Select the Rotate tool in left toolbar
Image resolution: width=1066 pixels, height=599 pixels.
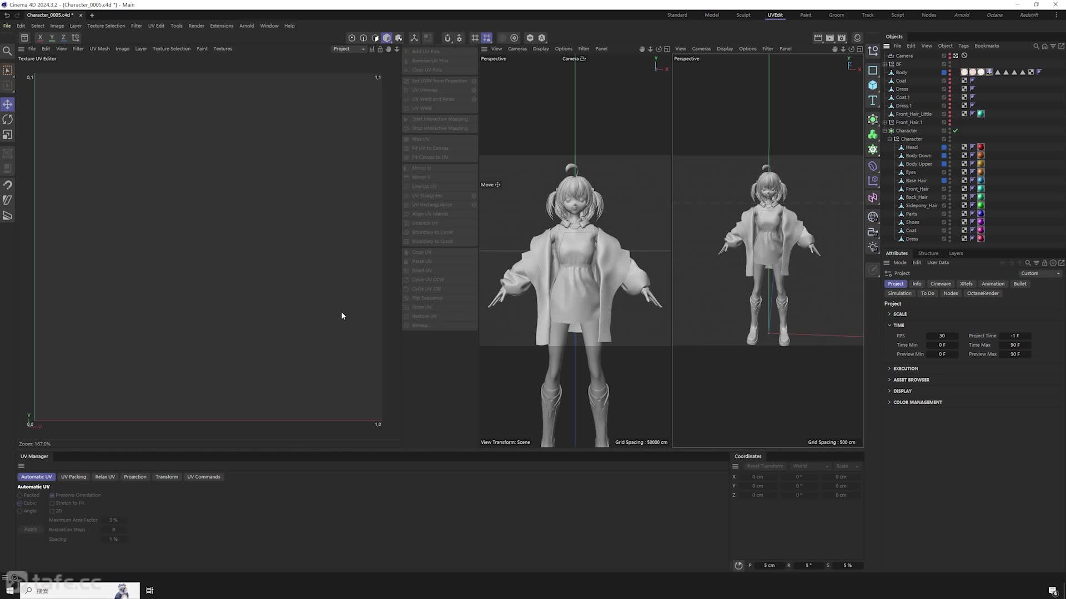pyautogui.click(x=8, y=119)
